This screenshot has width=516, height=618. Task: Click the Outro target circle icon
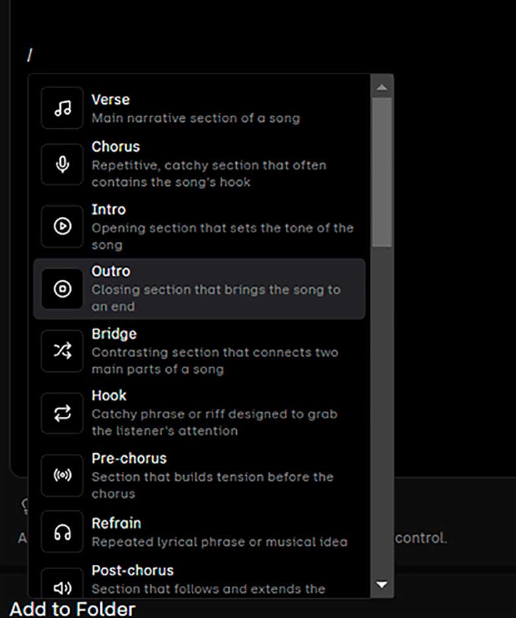62,289
